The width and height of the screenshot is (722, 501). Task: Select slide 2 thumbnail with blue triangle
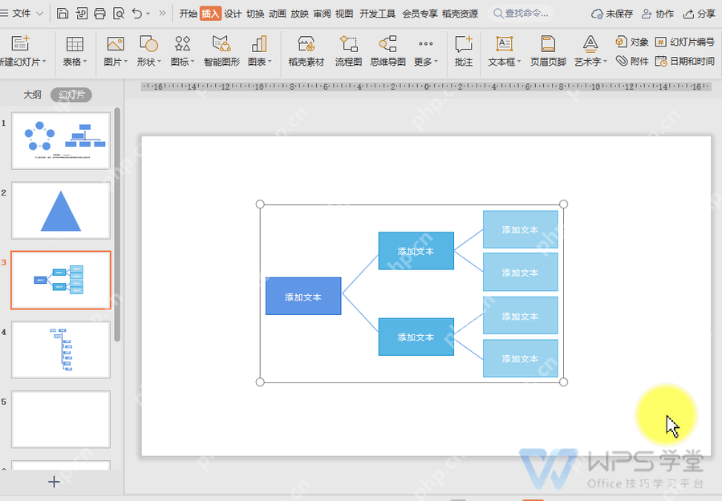pos(61,210)
